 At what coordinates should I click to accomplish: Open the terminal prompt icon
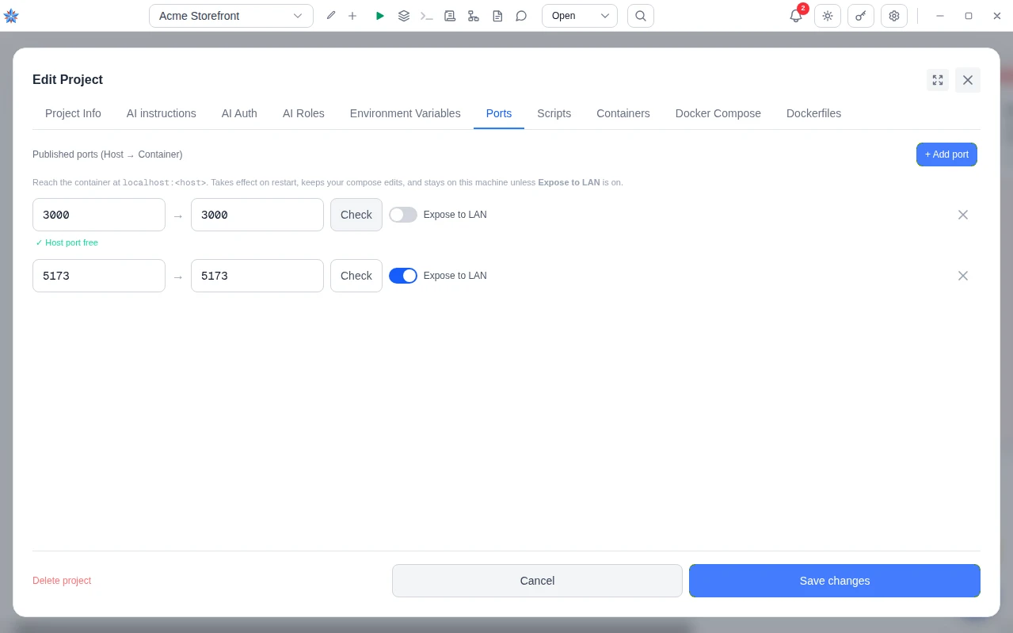[x=427, y=16]
